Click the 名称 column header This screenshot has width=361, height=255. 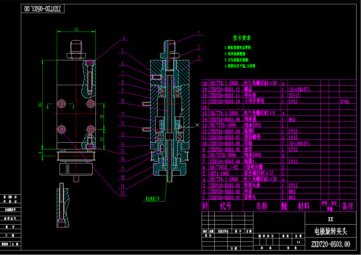[262, 207]
